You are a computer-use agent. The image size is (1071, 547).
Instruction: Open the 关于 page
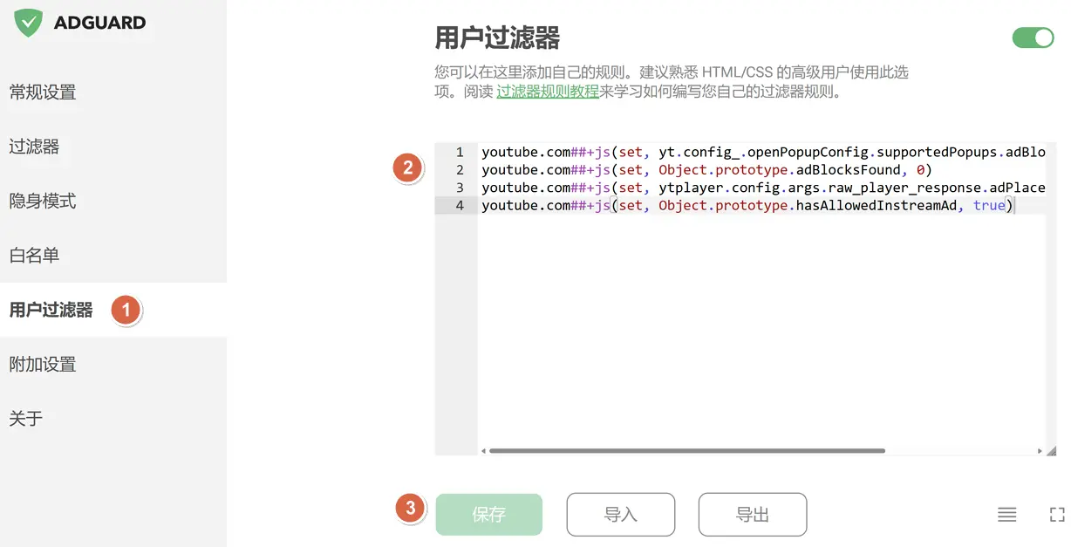pos(26,419)
